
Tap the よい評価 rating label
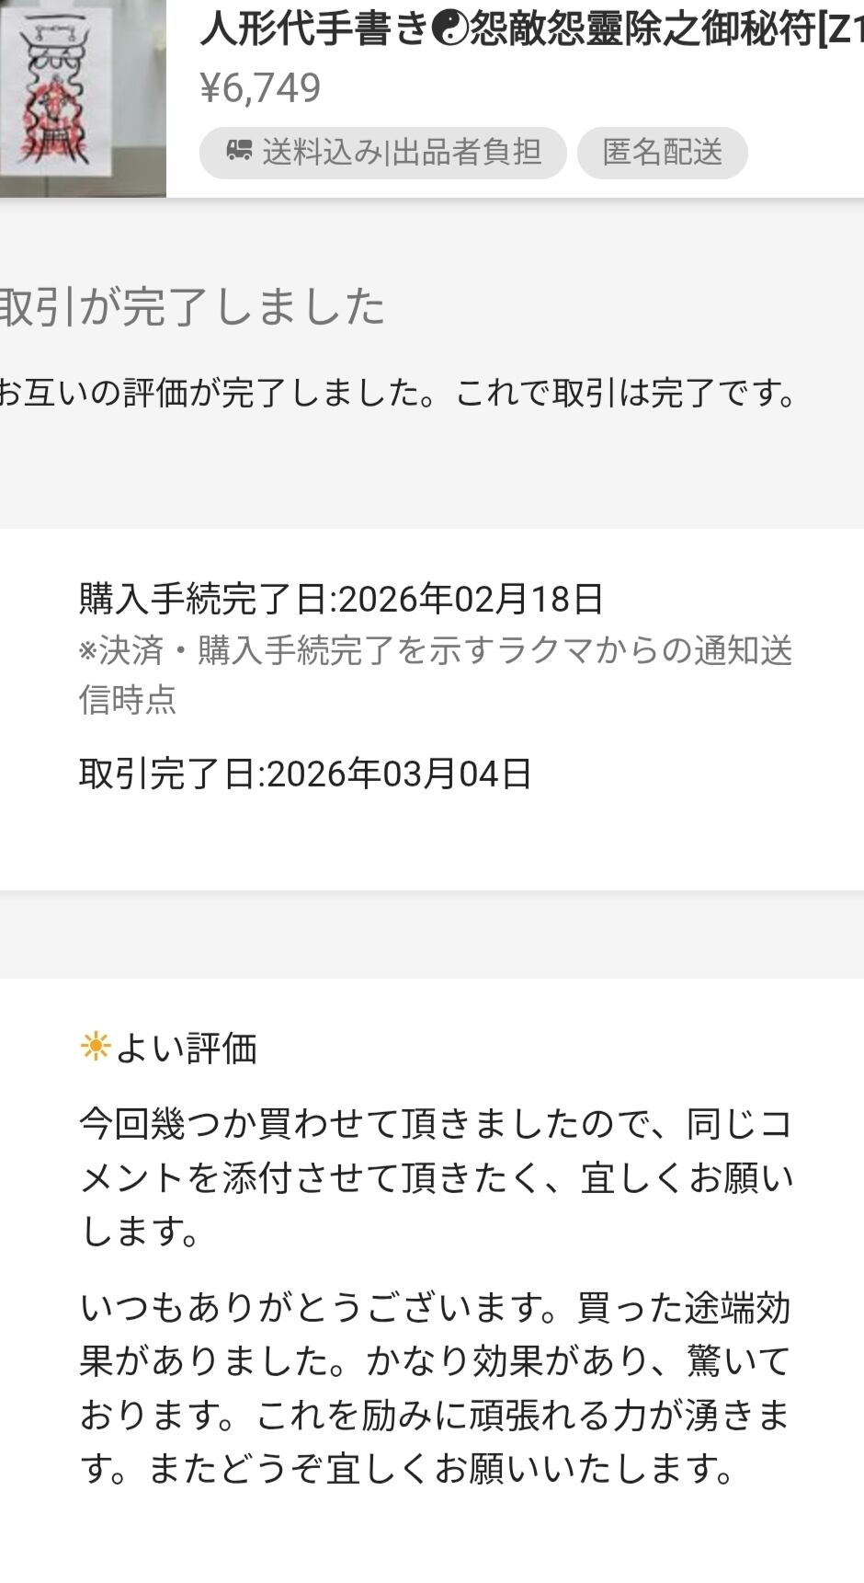(x=186, y=1049)
